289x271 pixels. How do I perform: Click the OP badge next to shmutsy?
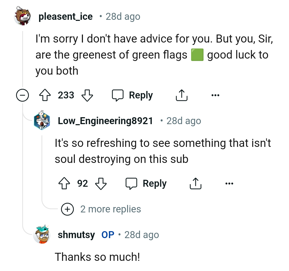point(108,235)
